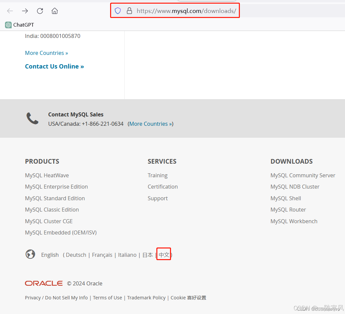
Task: Click the Oracle logo in the footer
Action: (x=44, y=283)
